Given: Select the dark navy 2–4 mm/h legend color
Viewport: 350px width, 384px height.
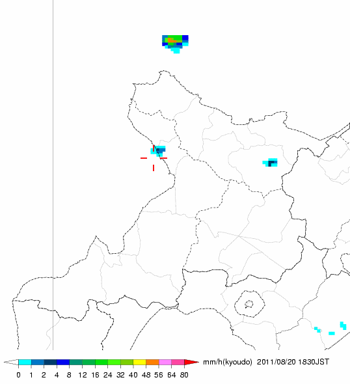Looking at the screenshot, I should 50,363.
